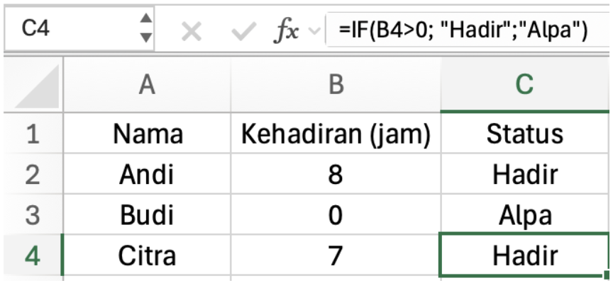Click the Name Box down arrow

(146, 36)
